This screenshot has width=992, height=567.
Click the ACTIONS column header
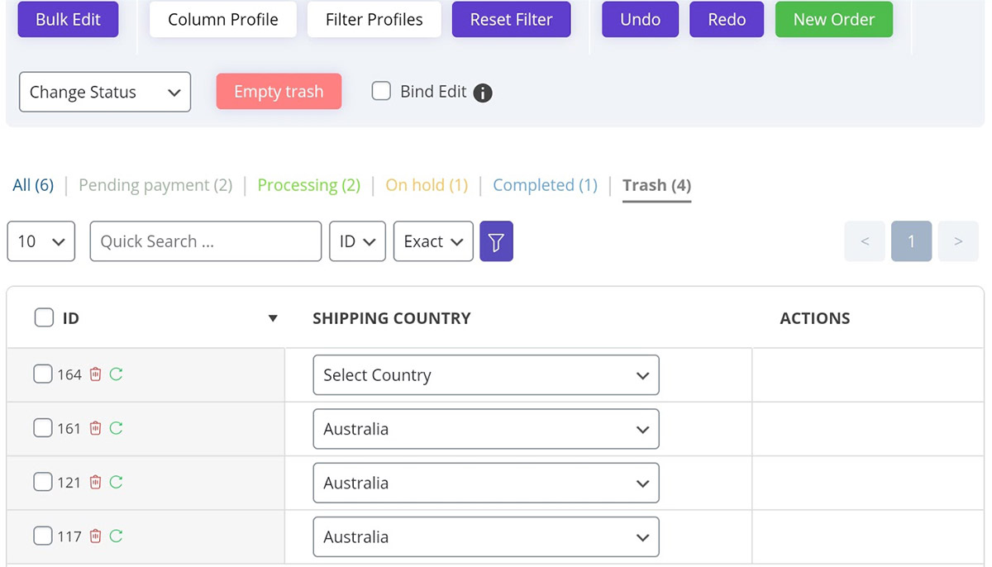(815, 318)
